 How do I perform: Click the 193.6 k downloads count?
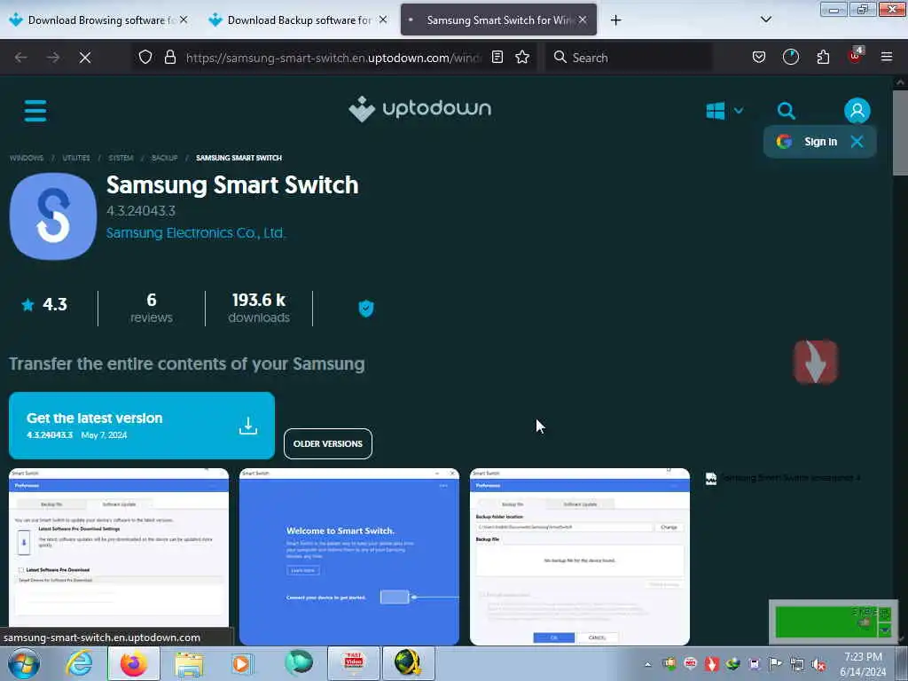[x=259, y=308]
